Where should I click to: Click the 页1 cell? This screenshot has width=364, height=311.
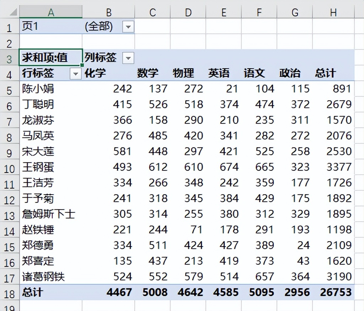click(x=51, y=26)
